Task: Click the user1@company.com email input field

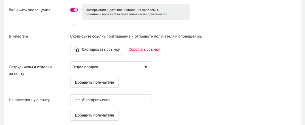Action: [x=111, y=100]
